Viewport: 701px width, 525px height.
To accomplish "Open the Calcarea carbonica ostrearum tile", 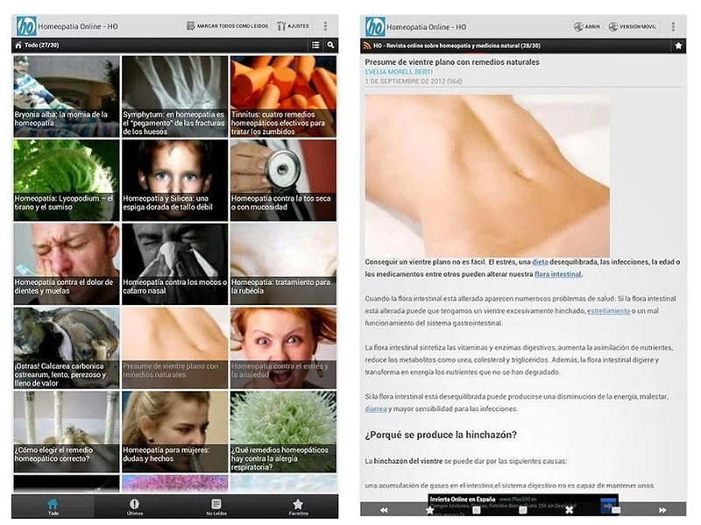I will pos(67,348).
